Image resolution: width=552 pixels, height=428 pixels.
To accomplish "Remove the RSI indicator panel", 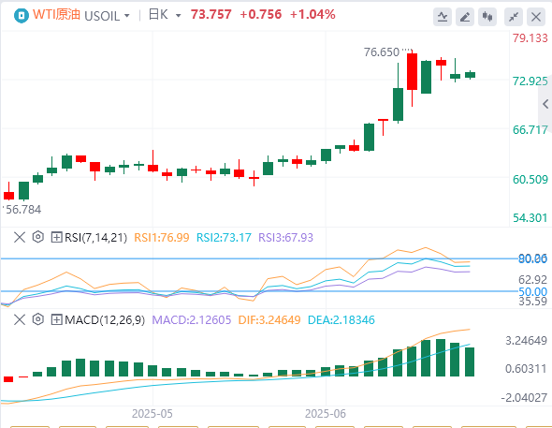I will tap(20, 237).
